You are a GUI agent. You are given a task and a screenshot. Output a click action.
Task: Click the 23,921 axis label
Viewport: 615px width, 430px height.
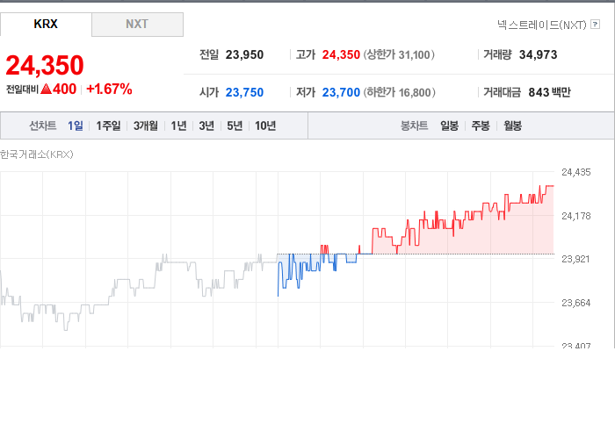pos(575,259)
